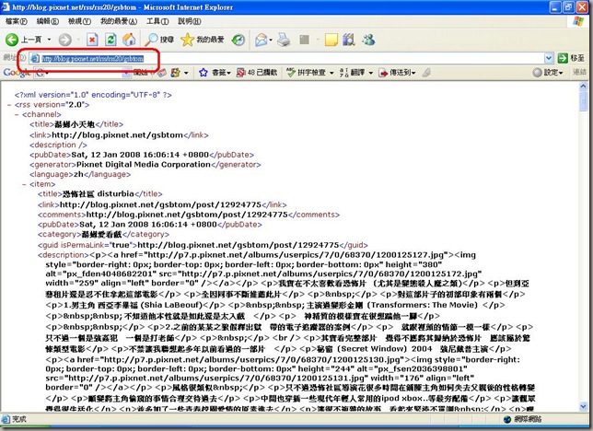Click the Google toolbar logo
This screenshot has width=593, height=431.
coord(17,72)
